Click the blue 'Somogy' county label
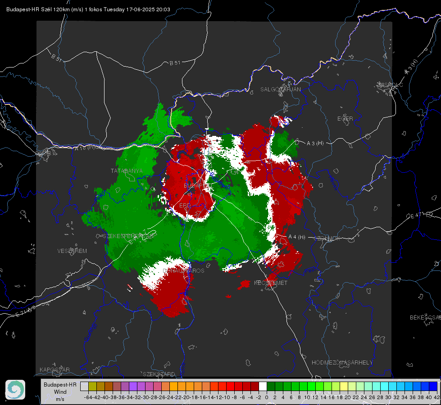441x405 pixels. (90, 333)
